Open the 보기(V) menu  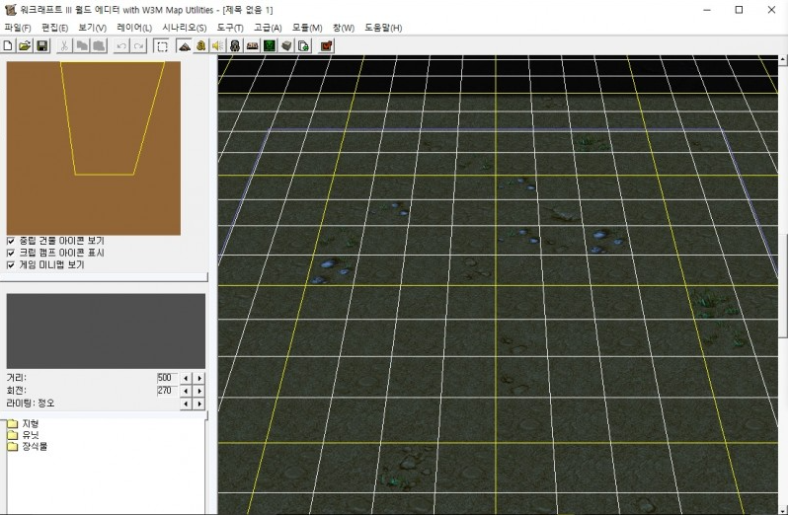(92, 28)
